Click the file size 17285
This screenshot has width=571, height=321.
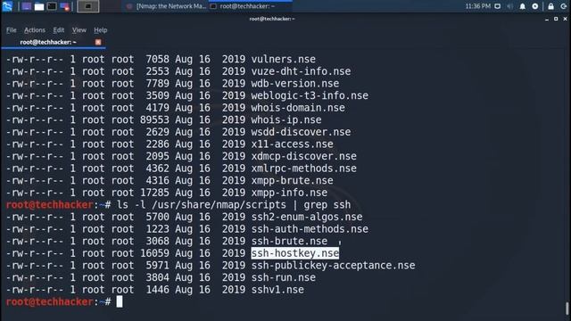point(154,193)
